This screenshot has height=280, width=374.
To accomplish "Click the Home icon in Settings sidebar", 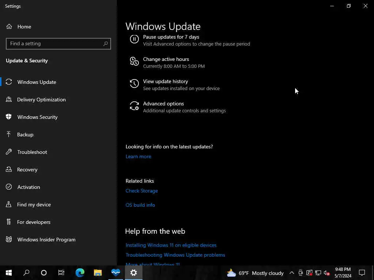I will [9, 26].
